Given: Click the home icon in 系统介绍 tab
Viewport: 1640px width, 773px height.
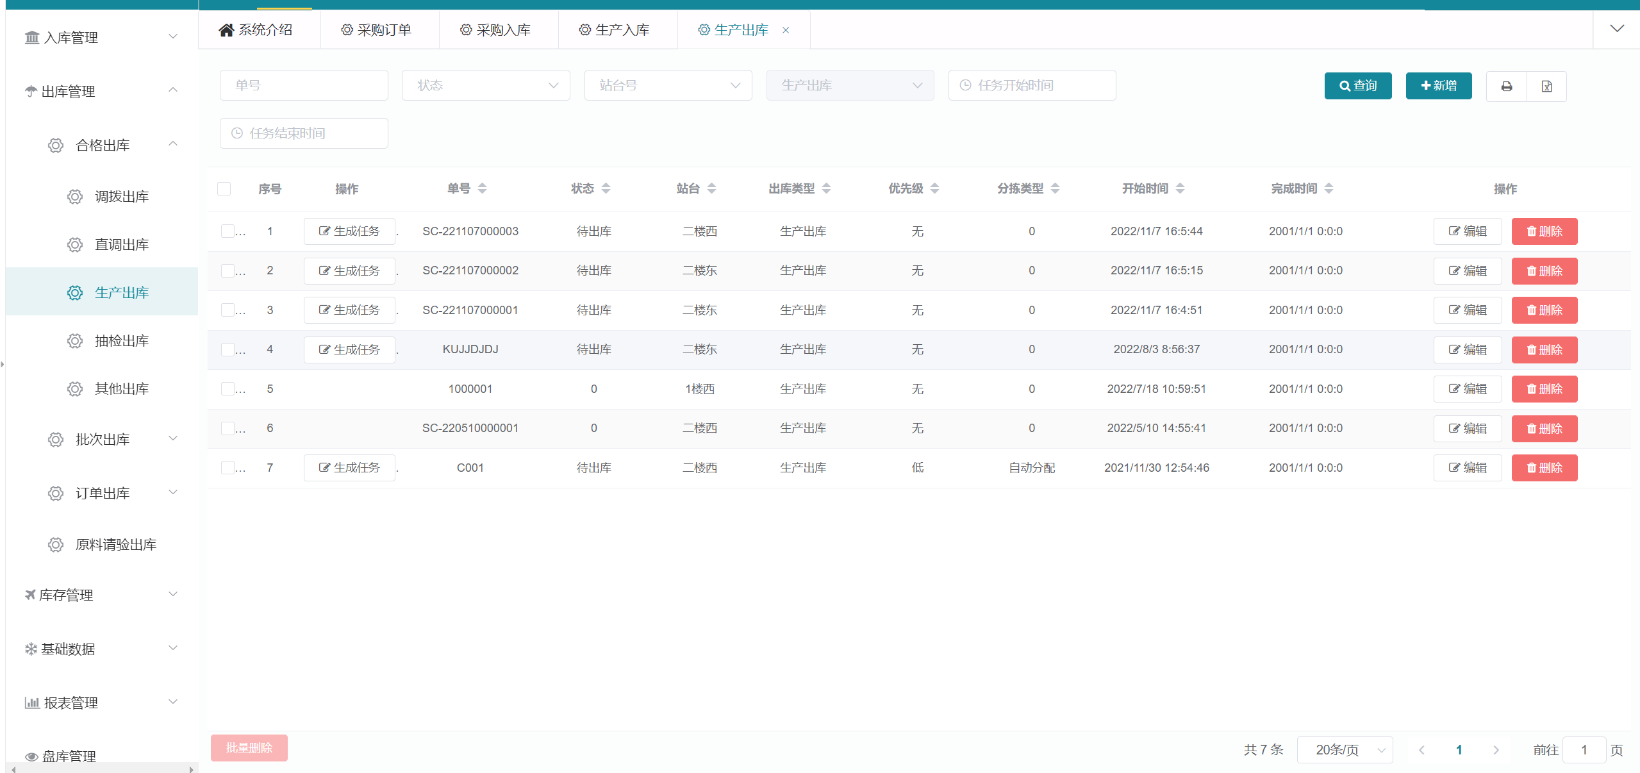Looking at the screenshot, I should click(x=226, y=30).
